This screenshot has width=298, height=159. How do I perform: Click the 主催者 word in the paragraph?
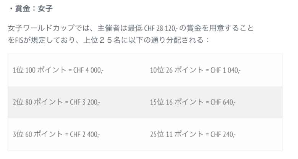pos(98,29)
